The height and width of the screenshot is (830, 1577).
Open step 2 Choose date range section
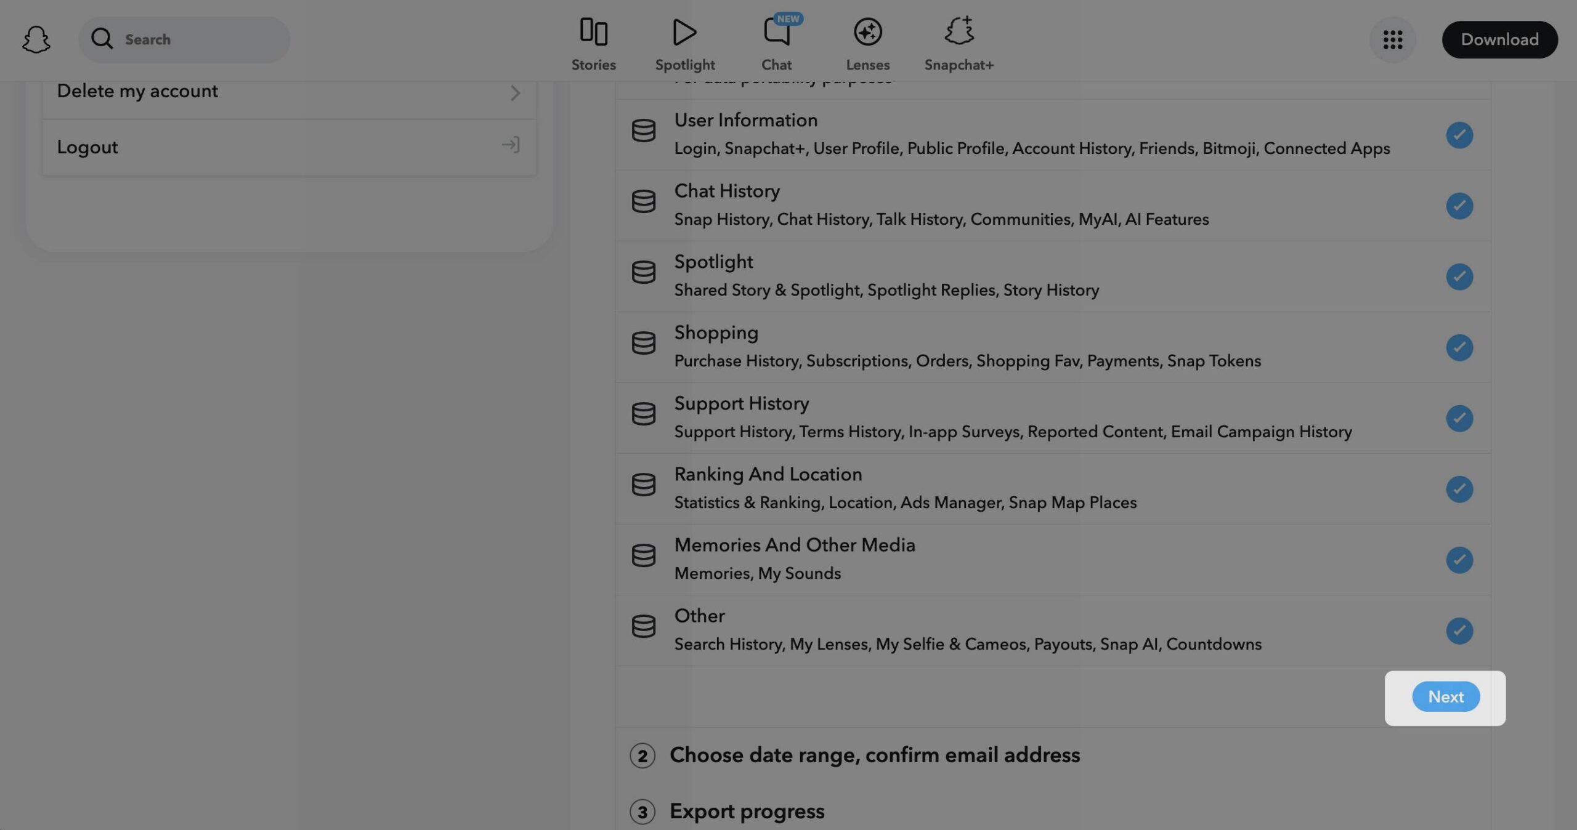tap(875, 755)
